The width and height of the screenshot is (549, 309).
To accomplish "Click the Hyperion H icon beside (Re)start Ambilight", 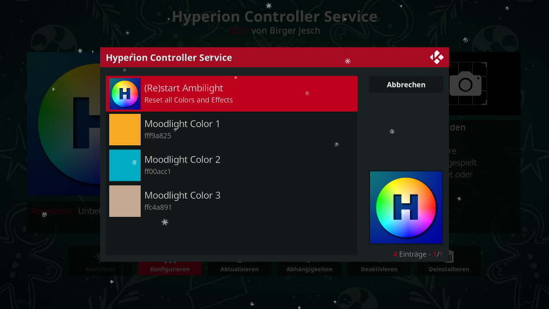I will (x=125, y=94).
